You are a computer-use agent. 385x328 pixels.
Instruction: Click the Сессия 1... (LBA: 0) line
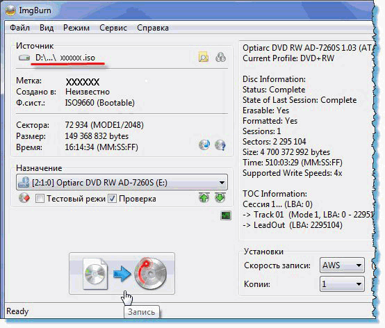(277, 204)
